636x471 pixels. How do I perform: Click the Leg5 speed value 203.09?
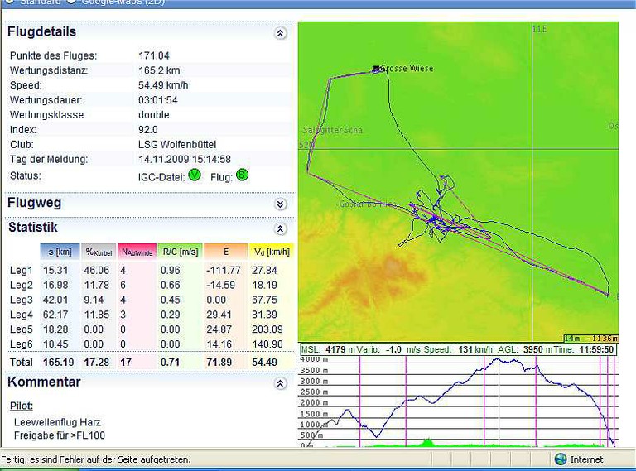(x=267, y=329)
